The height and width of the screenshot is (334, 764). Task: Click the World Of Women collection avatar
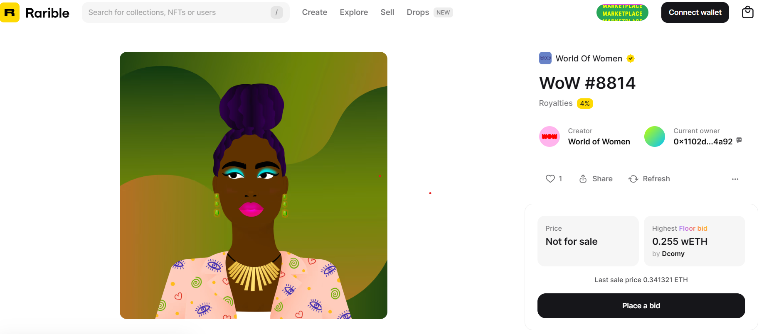coord(545,58)
